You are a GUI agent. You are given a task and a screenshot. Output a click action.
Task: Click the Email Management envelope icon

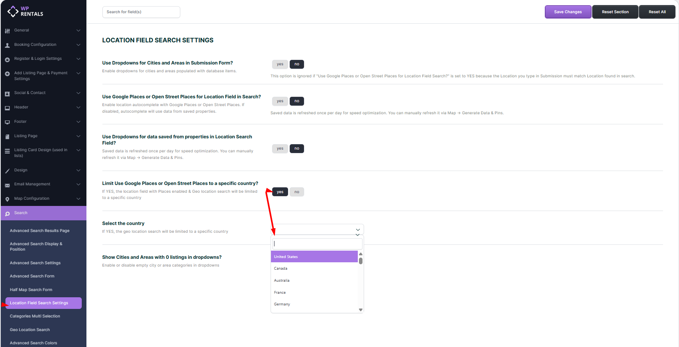7,185
